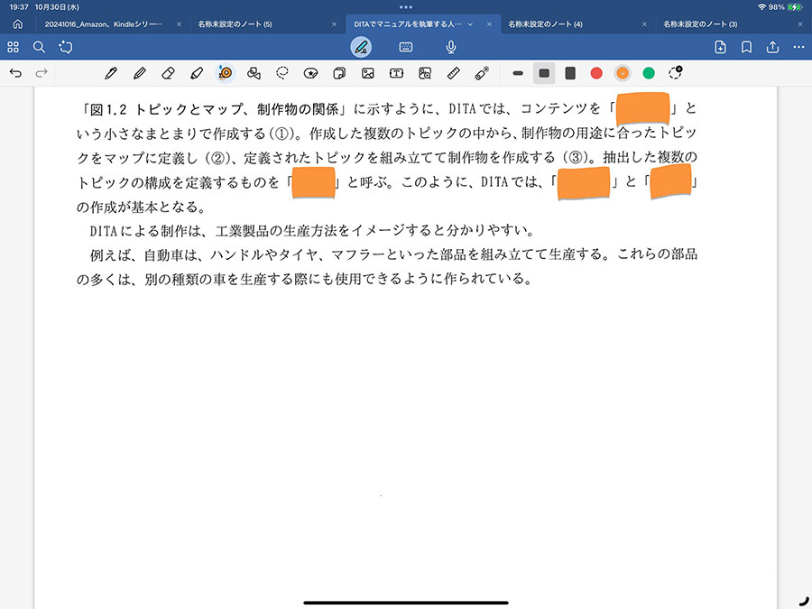Image resolution: width=812 pixels, height=609 pixels.
Task: Insert a text box
Action: [x=396, y=73]
